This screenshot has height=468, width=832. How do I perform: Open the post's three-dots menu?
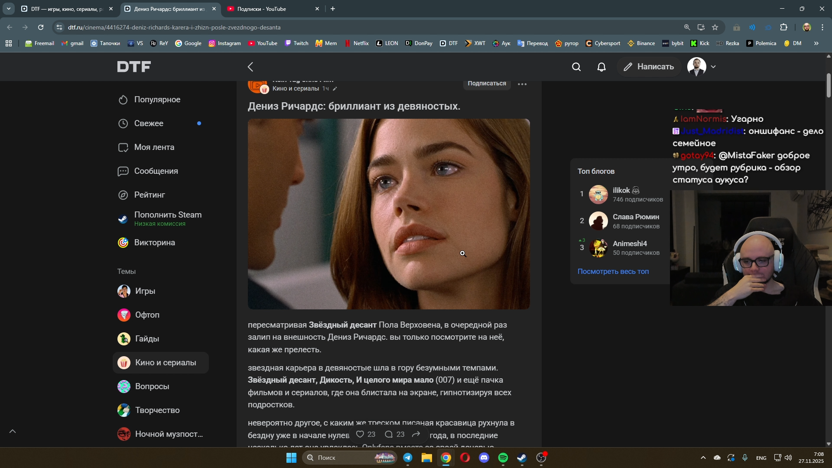(x=522, y=84)
